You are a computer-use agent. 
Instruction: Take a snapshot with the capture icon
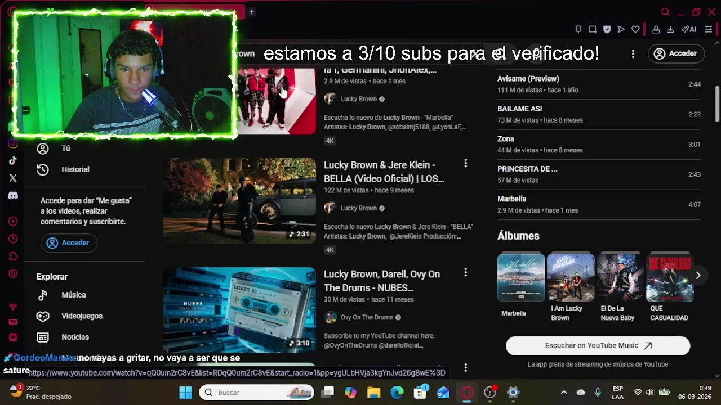tap(593, 29)
